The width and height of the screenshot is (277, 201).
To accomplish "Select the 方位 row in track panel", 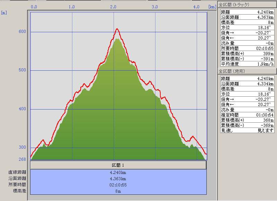I will tap(247, 27).
